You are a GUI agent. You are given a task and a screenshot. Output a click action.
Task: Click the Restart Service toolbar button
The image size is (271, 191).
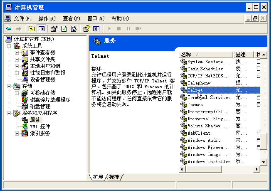pyautogui.click(x=139, y=29)
